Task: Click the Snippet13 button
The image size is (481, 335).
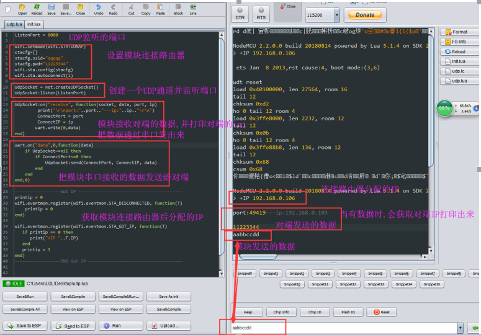Action: (x=375, y=284)
